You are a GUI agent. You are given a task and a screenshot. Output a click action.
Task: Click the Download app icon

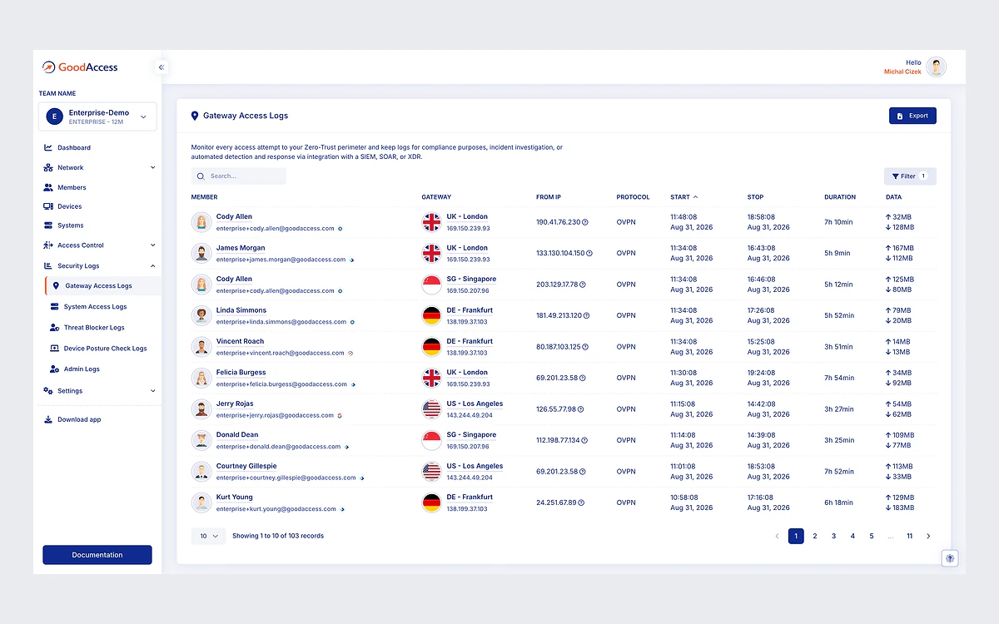click(x=48, y=419)
